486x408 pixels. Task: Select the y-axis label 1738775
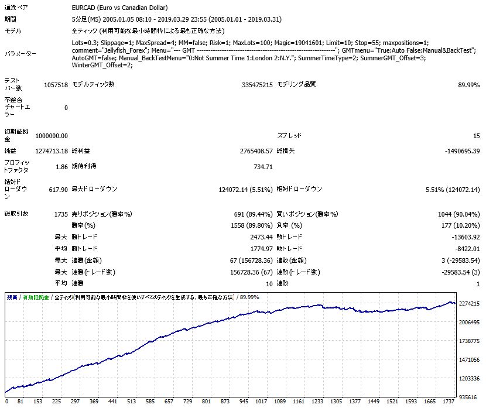pyautogui.click(x=469, y=341)
